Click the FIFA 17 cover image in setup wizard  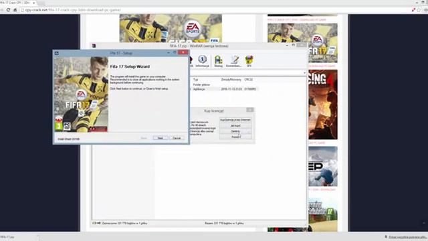81,94
